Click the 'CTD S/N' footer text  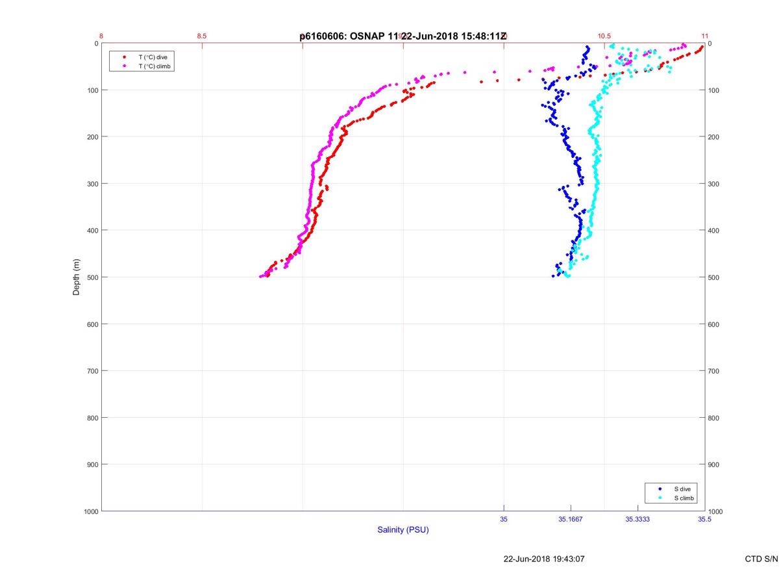coord(761,559)
